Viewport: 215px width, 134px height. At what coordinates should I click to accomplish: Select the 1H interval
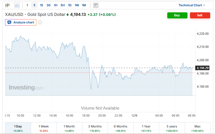point(56,5)
